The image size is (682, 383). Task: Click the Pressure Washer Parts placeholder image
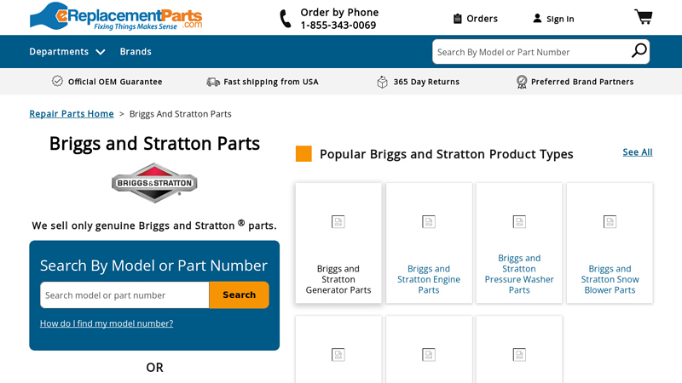click(x=519, y=222)
